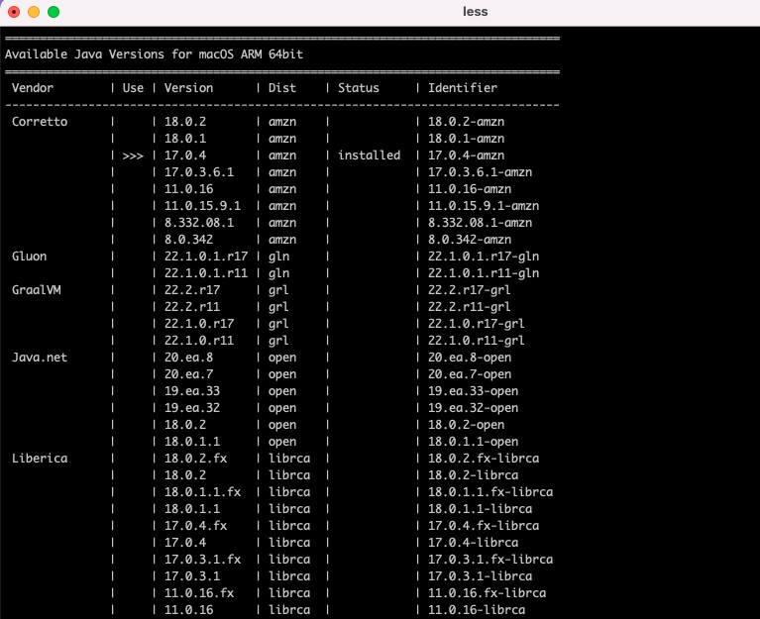Click Corretto version cell 8.332.08.1
This screenshot has height=619, width=760.
click(199, 223)
